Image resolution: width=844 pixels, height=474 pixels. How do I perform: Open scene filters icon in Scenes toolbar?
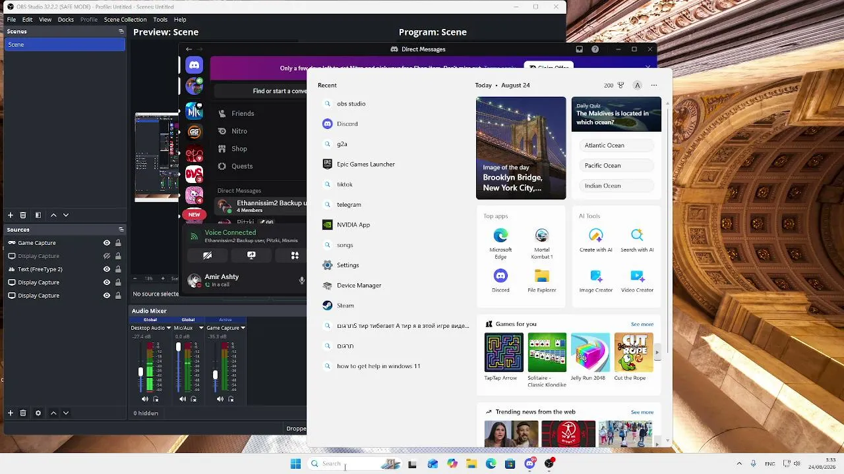click(38, 215)
